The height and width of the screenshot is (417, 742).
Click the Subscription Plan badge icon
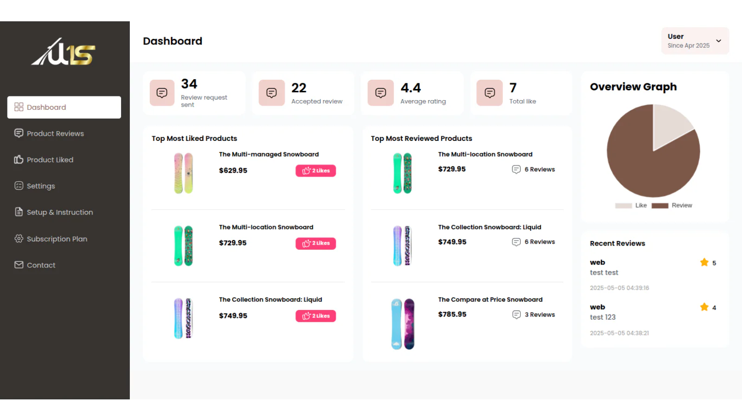point(19,239)
